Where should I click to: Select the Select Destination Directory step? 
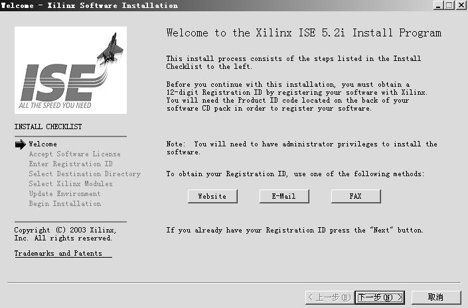coord(84,174)
